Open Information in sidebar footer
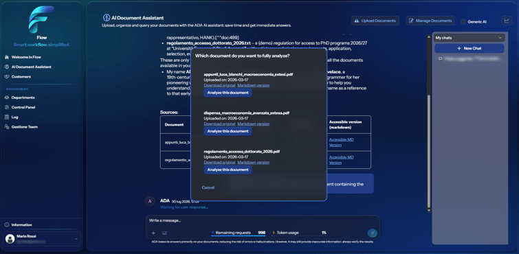519x254 pixels. [22, 225]
